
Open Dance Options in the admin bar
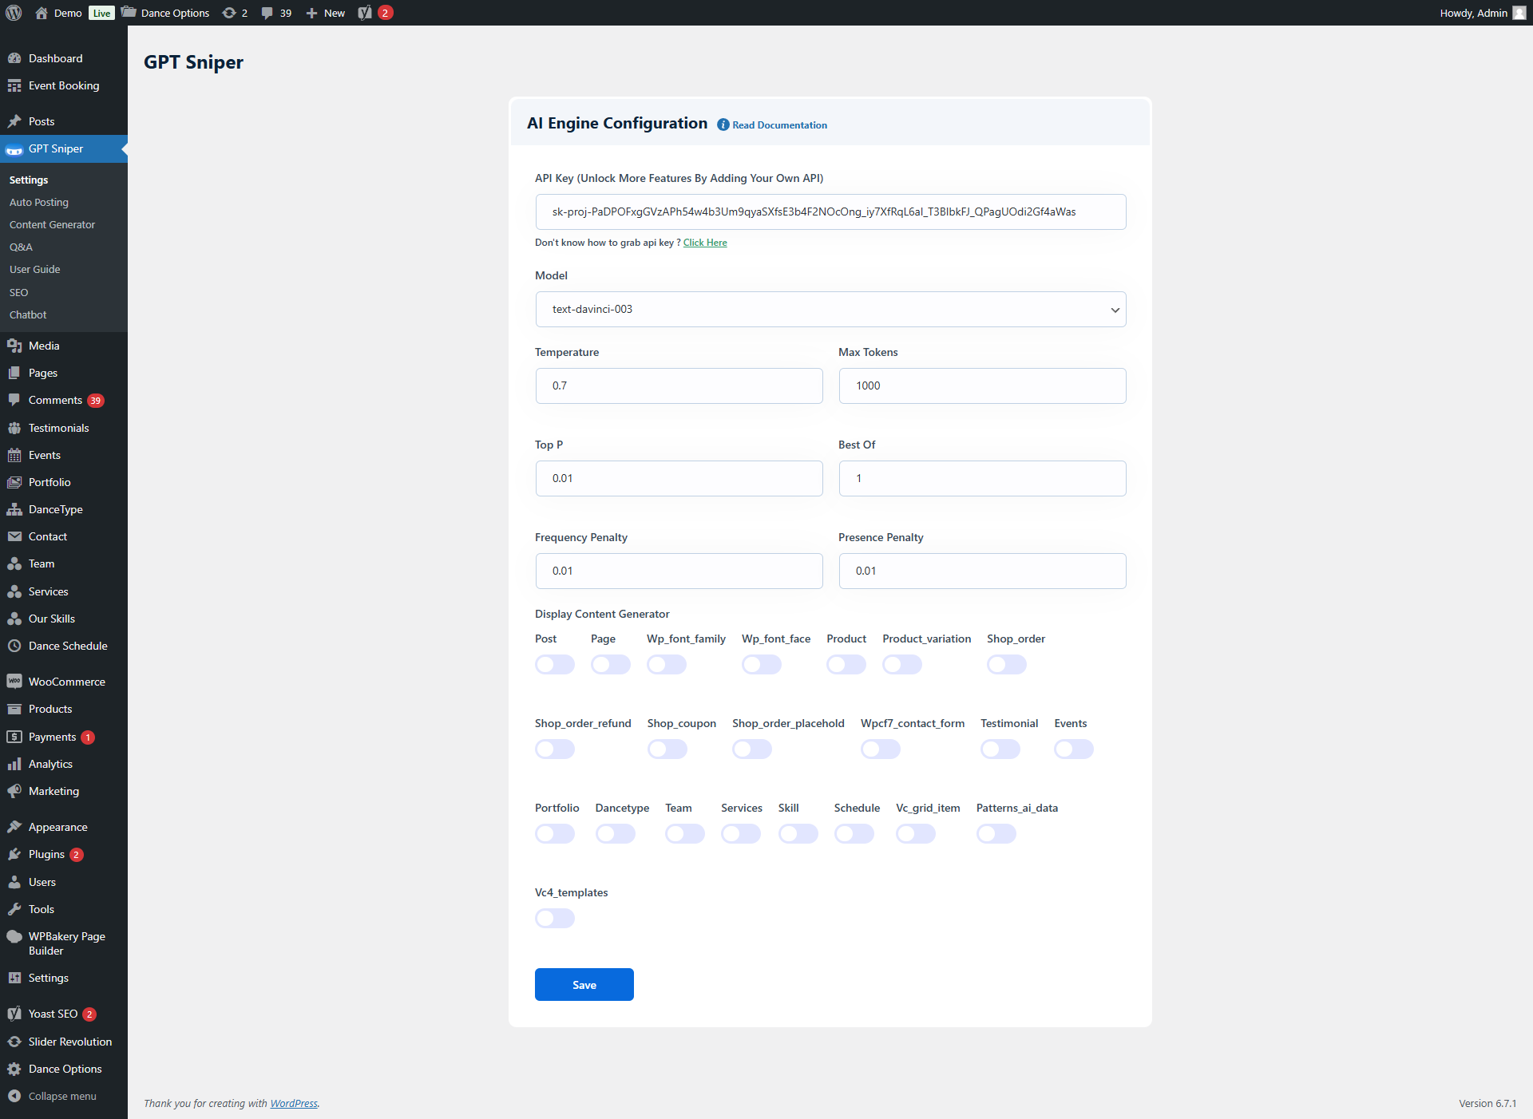coord(165,13)
